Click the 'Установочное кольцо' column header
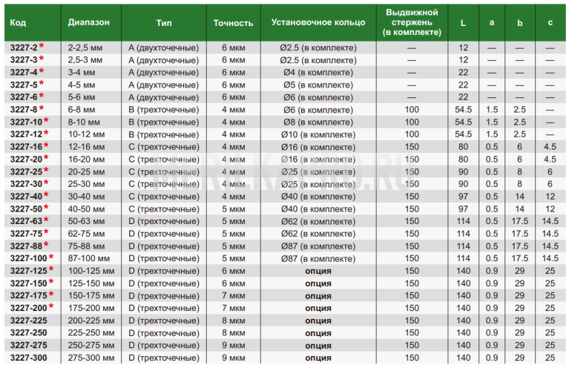Viewport: 569px width, 371px height. tap(318, 22)
